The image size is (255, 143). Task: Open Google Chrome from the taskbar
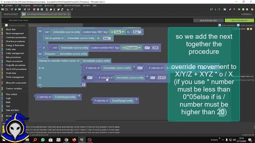(x=67, y=140)
